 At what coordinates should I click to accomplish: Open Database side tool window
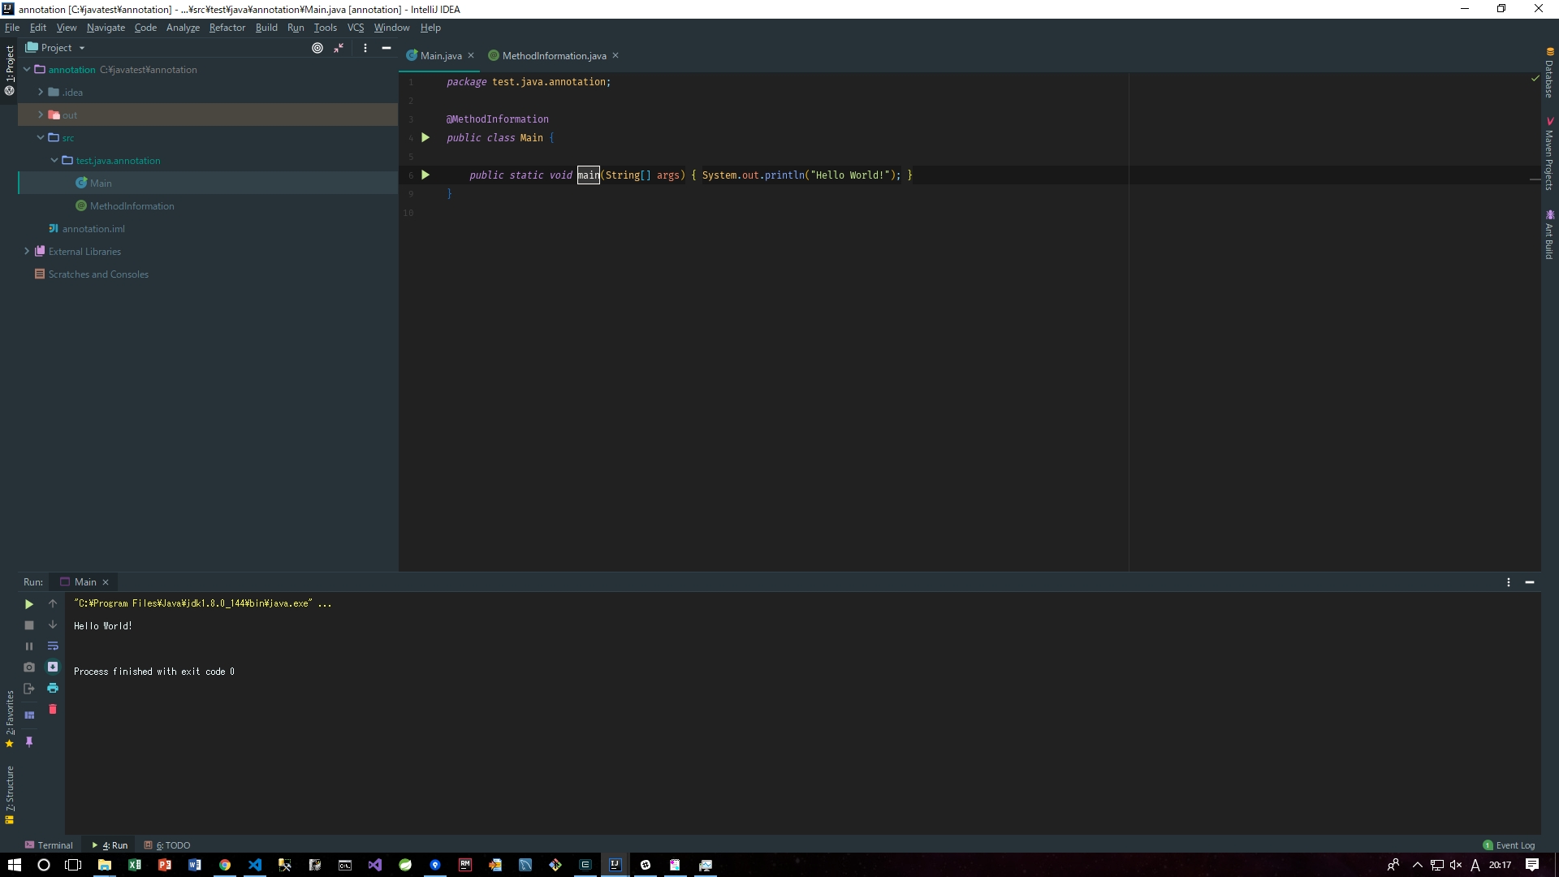(1549, 73)
